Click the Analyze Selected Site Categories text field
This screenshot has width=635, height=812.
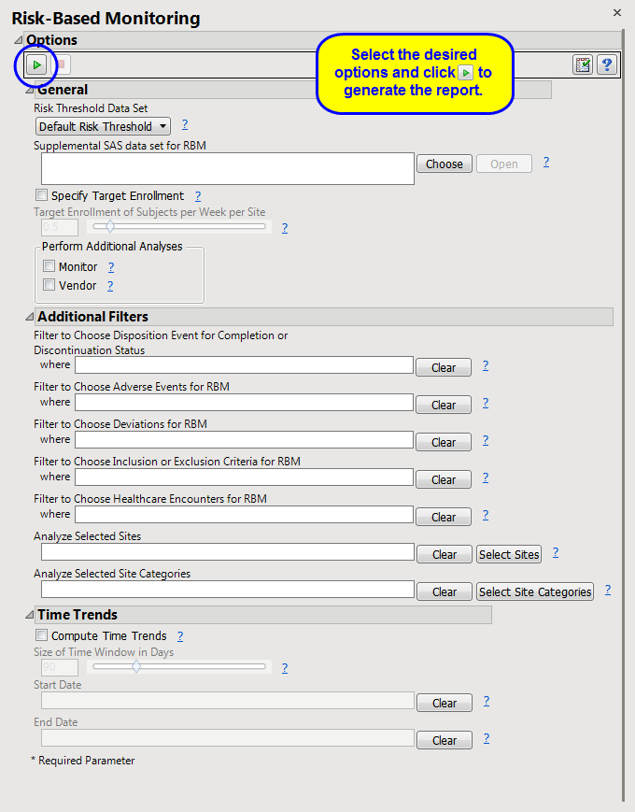(228, 590)
